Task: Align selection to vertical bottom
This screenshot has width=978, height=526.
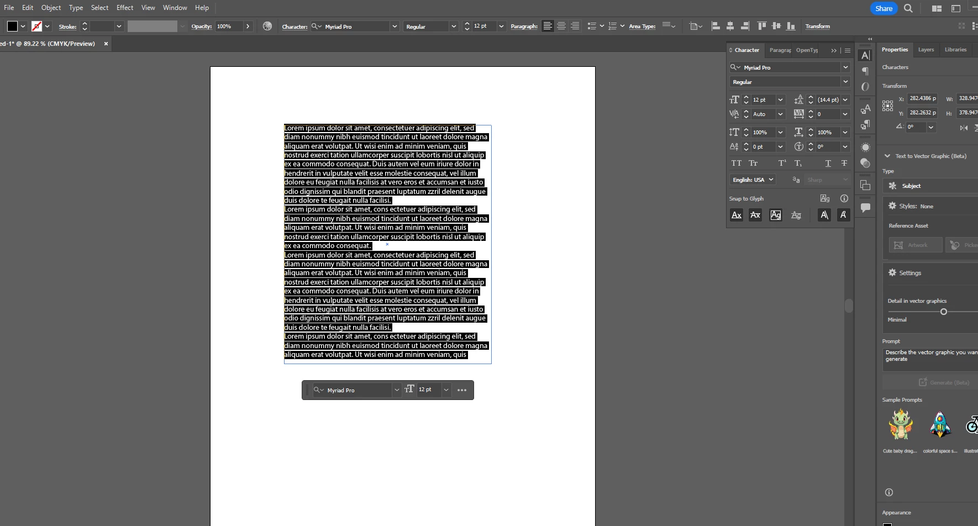Action: pyautogui.click(x=791, y=26)
